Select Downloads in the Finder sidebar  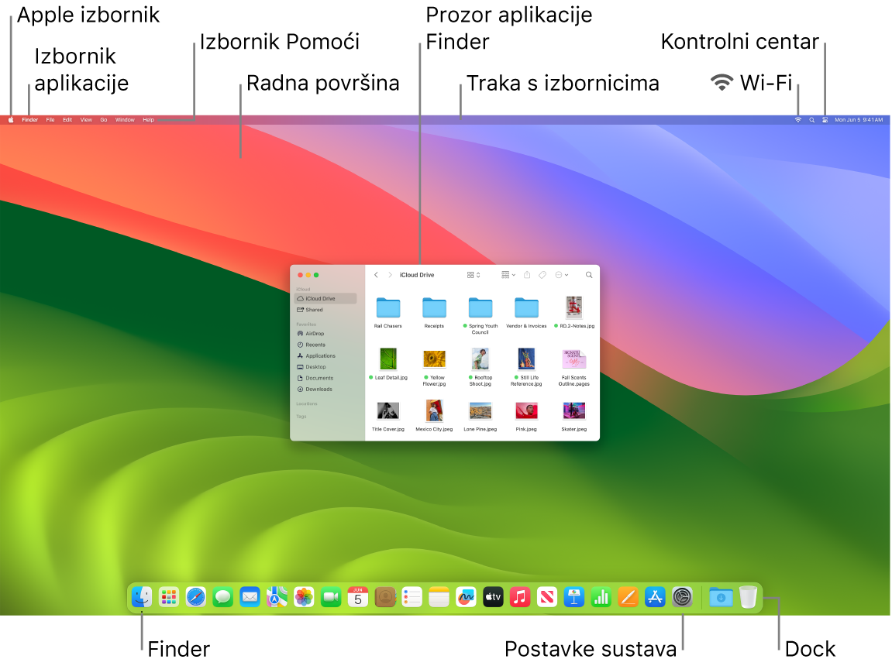coord(315,389)
